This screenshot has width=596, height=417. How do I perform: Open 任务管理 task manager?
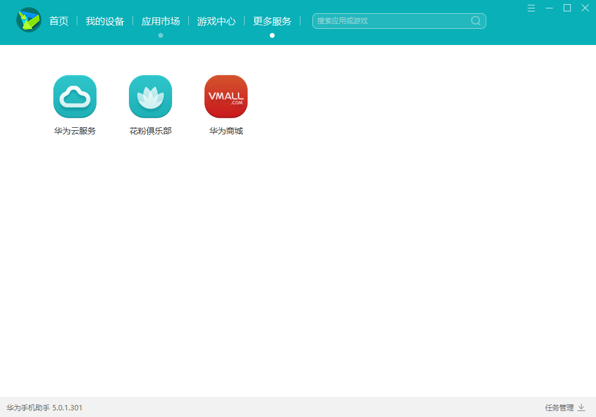pos(559,407)
